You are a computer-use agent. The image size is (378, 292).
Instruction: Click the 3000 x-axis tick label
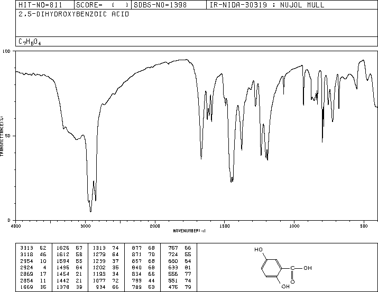coord(85,226)
